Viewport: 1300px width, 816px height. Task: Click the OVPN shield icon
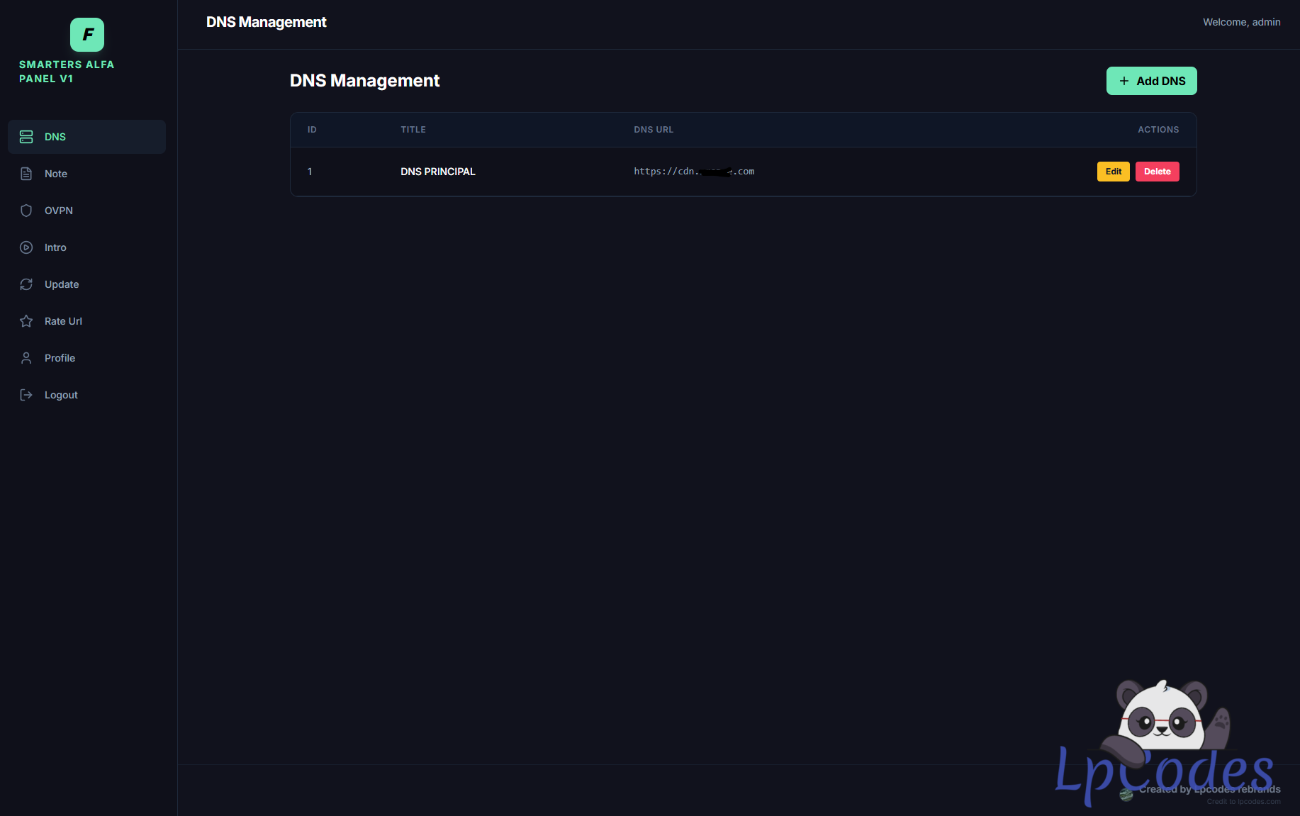point(26,211)
